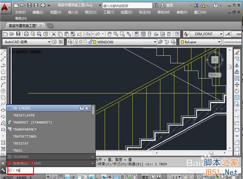Expand the Redo history dropdown arrow
This screenshot has height=179, width=243.
pos(103,34)
